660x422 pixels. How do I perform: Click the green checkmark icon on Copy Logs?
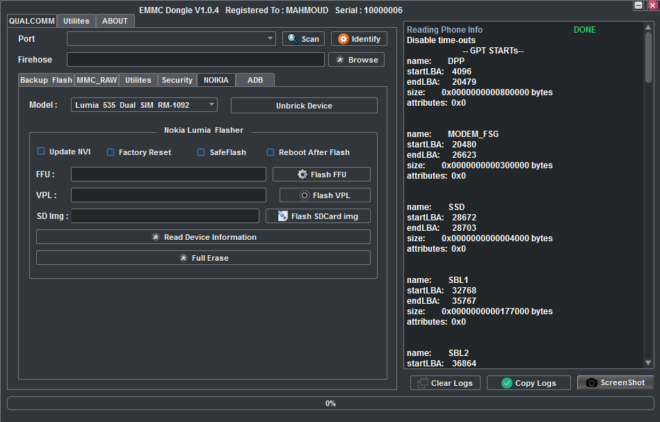coord(507,383)
